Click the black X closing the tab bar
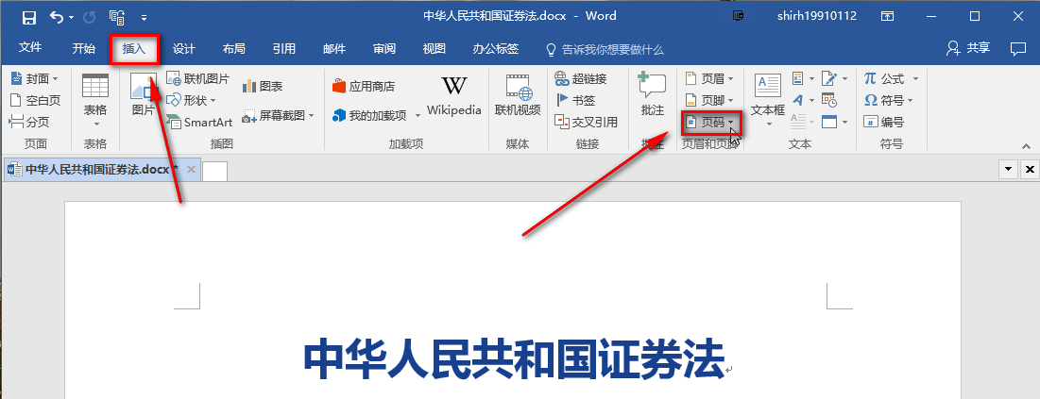This screenshot has width=1040, height=399. [x=1030, y=170]
